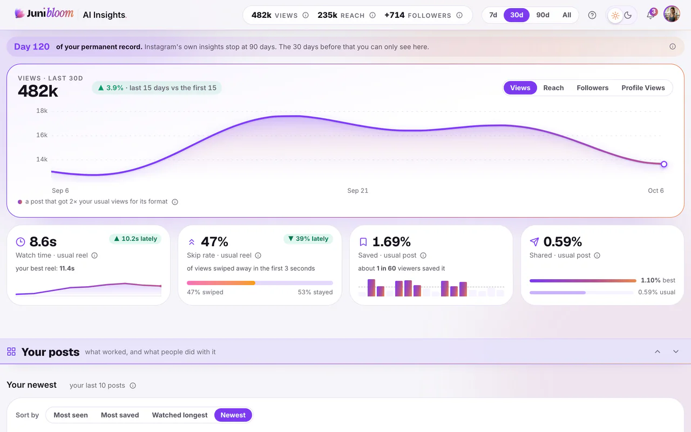Click the '10.2s lately' badge
Viewport: 691px width, 432px height.
click(x=136, y=239)
